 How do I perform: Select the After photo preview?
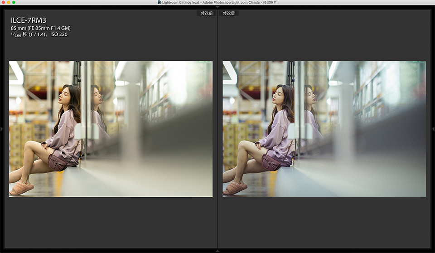pyautogui.click(x=324, y=129)
